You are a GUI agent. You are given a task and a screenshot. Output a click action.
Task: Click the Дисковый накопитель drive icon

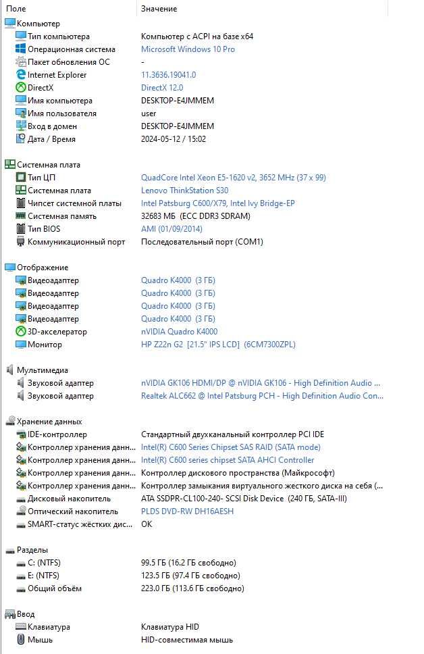(21, 499)
